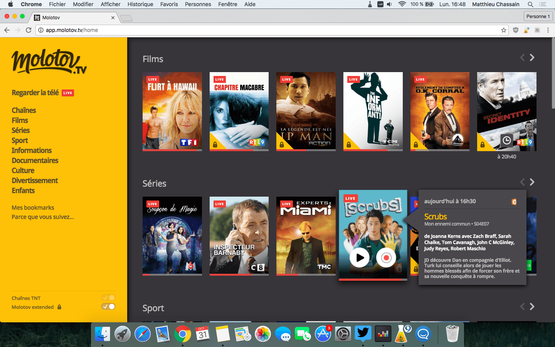Image resolution: width=555 pixels, height=347 pixels.
Task: Launch Finder from the Dock
Action: click(103, 334)
